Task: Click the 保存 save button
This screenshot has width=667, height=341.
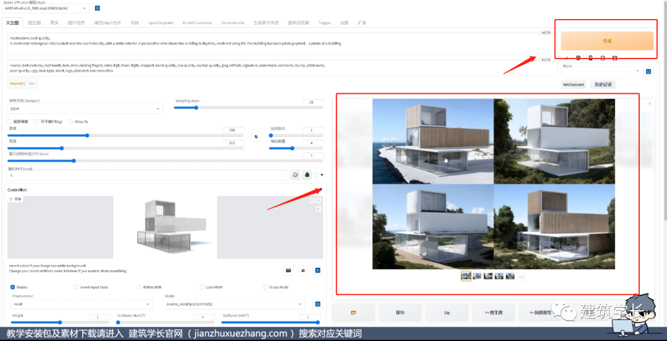Action: (400, 312)
